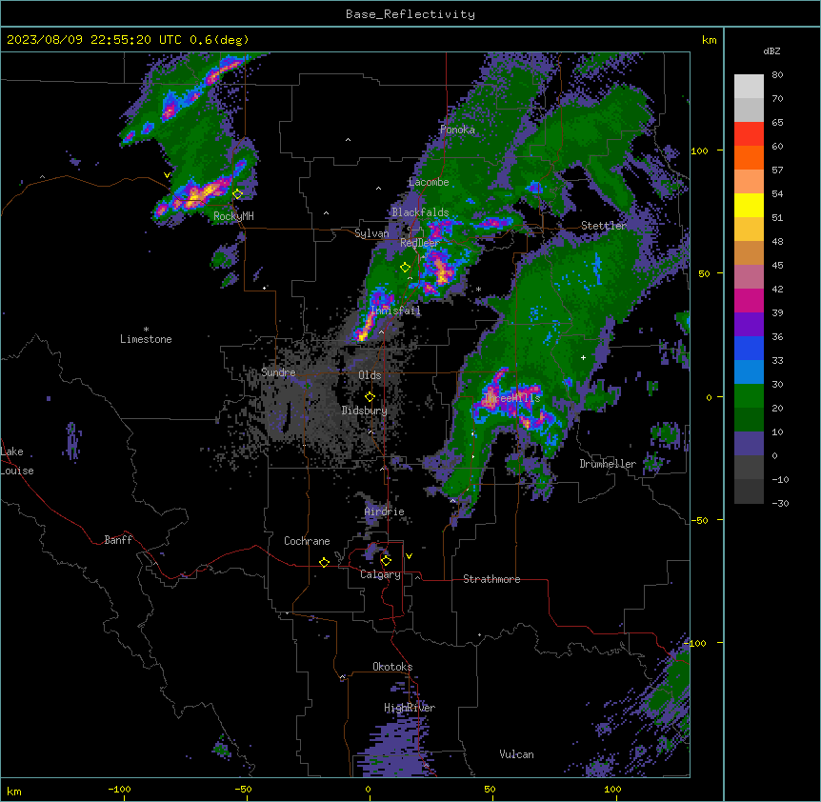Select the slate 10 dBZ legend swatch
821x802 pixels.
pos(749,444)
